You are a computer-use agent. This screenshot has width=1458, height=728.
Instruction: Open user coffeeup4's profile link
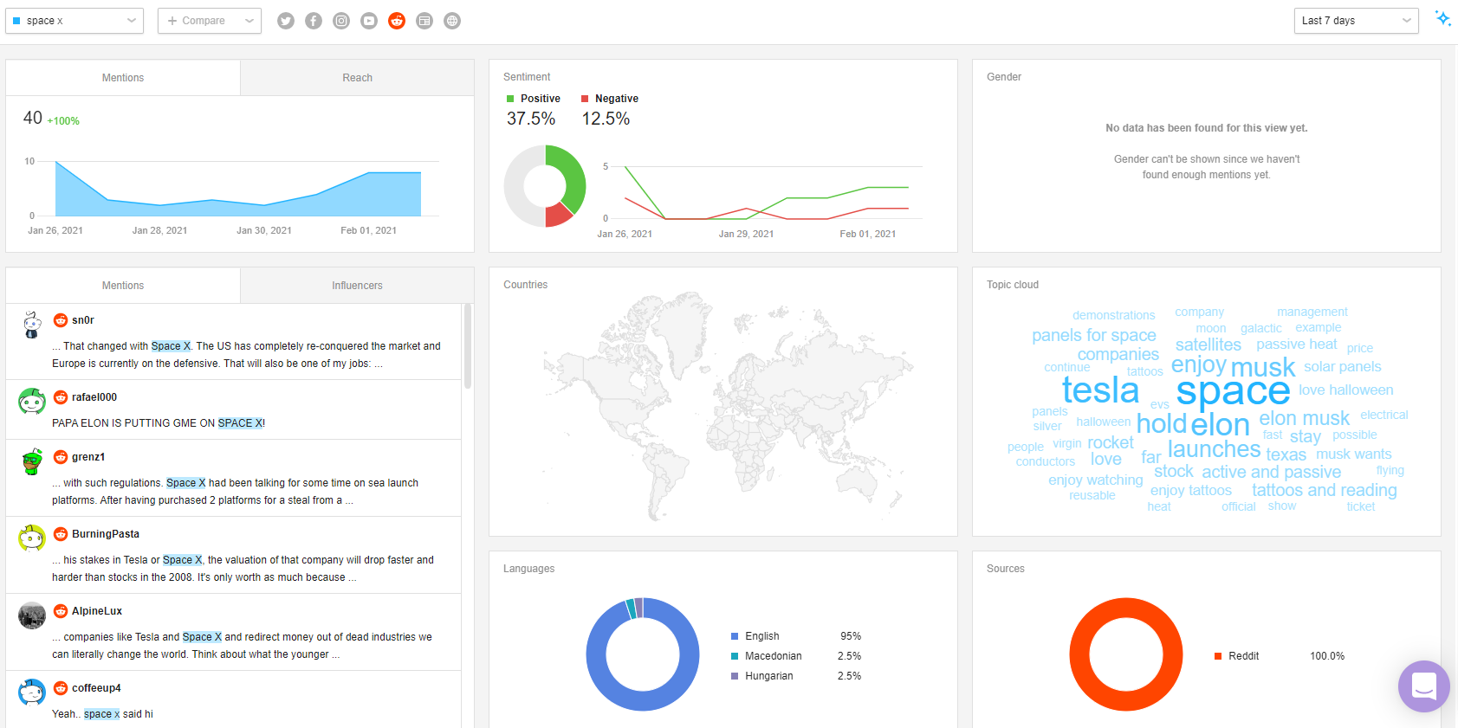click(x=96, y=688)
